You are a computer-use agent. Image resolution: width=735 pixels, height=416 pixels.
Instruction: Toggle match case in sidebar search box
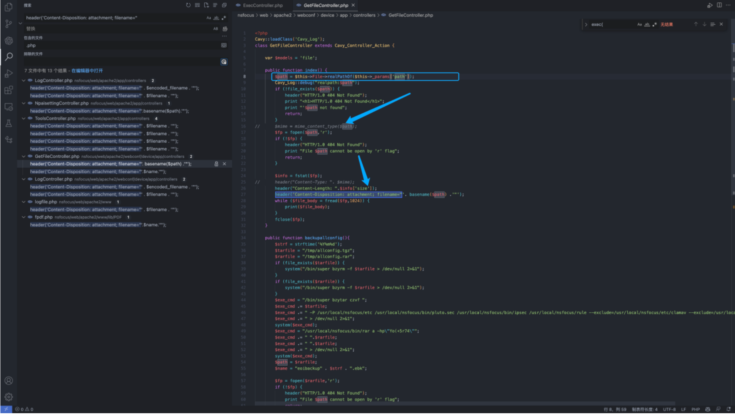209,18
